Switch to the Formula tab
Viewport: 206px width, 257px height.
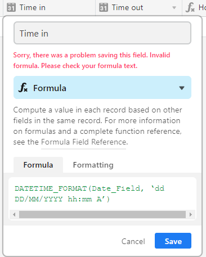pyautogui.click(x=38, y=165)
